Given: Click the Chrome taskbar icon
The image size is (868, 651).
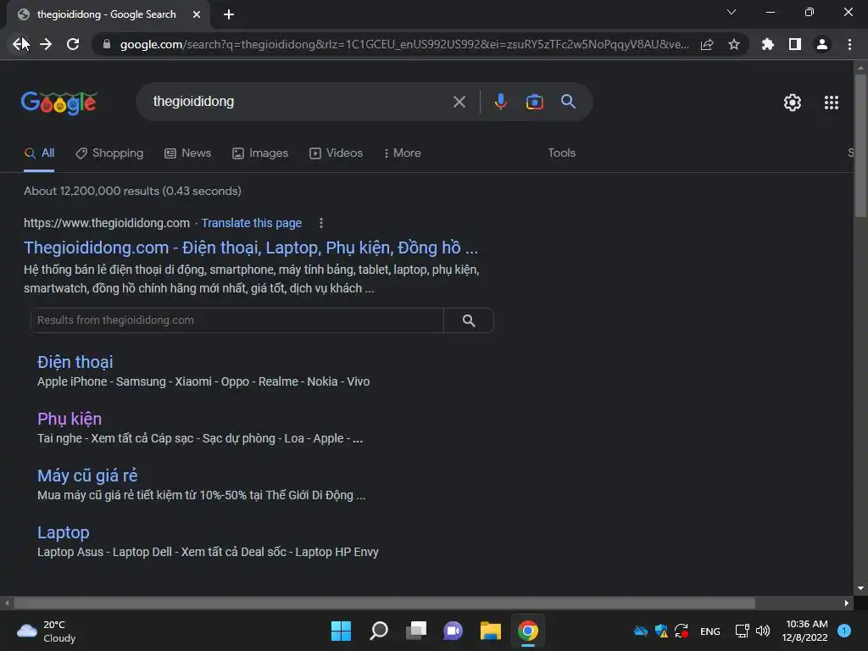Looking at the screenshot, I should (528, 631).
